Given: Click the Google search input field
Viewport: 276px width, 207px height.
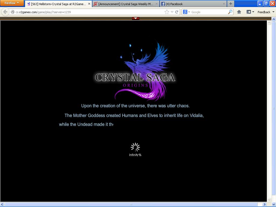Looking at the screenshot, I should click(209, 12).
